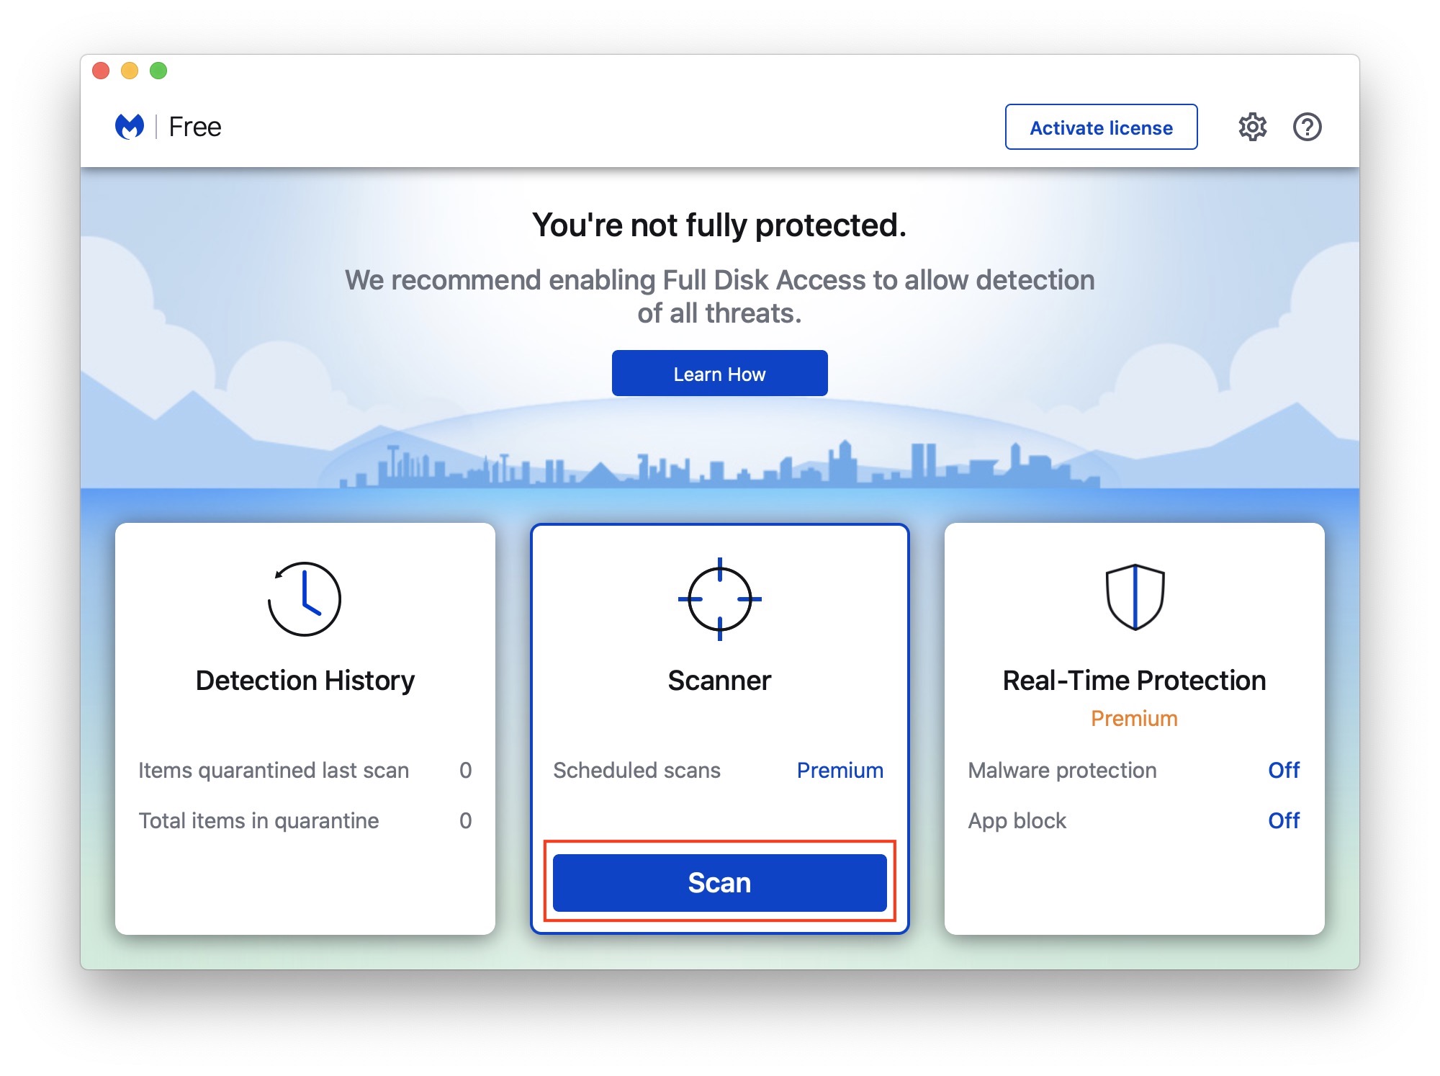The image size is (1440, 1076).
Task: Open settings with the gear icon
Action: coord(1252,127)
